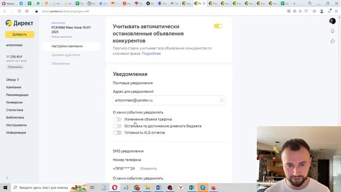Collapse the left sidebar with the arrow

(x=7, y=178)
